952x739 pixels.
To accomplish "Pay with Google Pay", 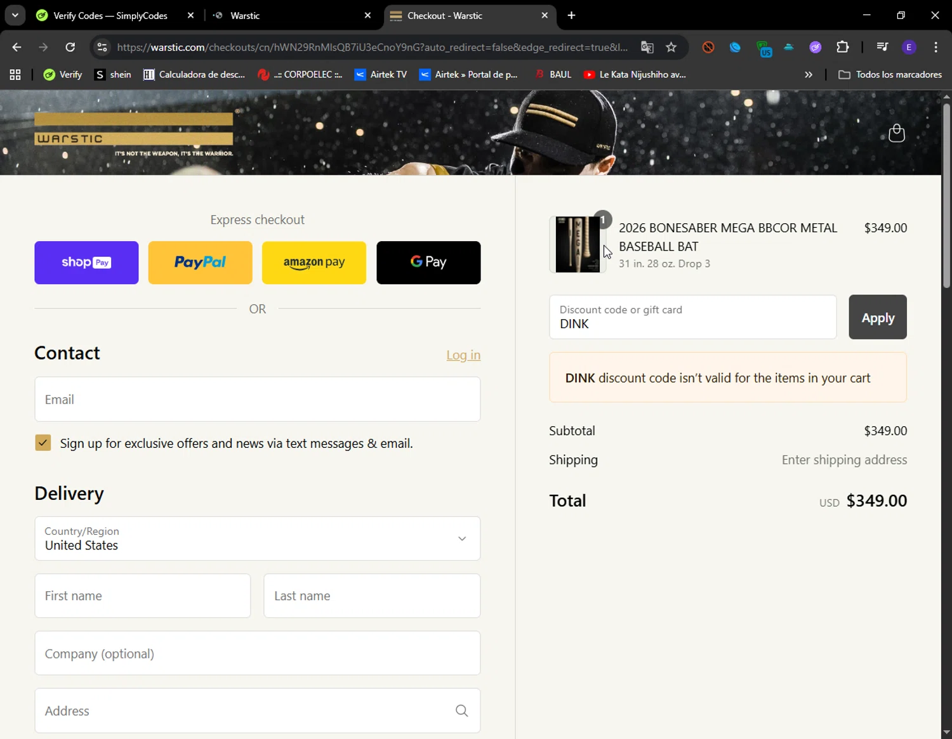I will click(x=428, y=263).
